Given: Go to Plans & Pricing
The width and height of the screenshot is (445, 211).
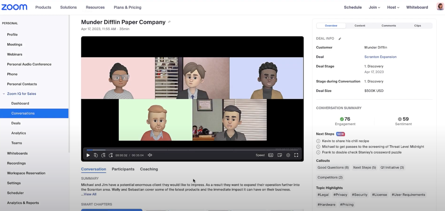Looking at the screenshot, I should [x=127, y=7].
